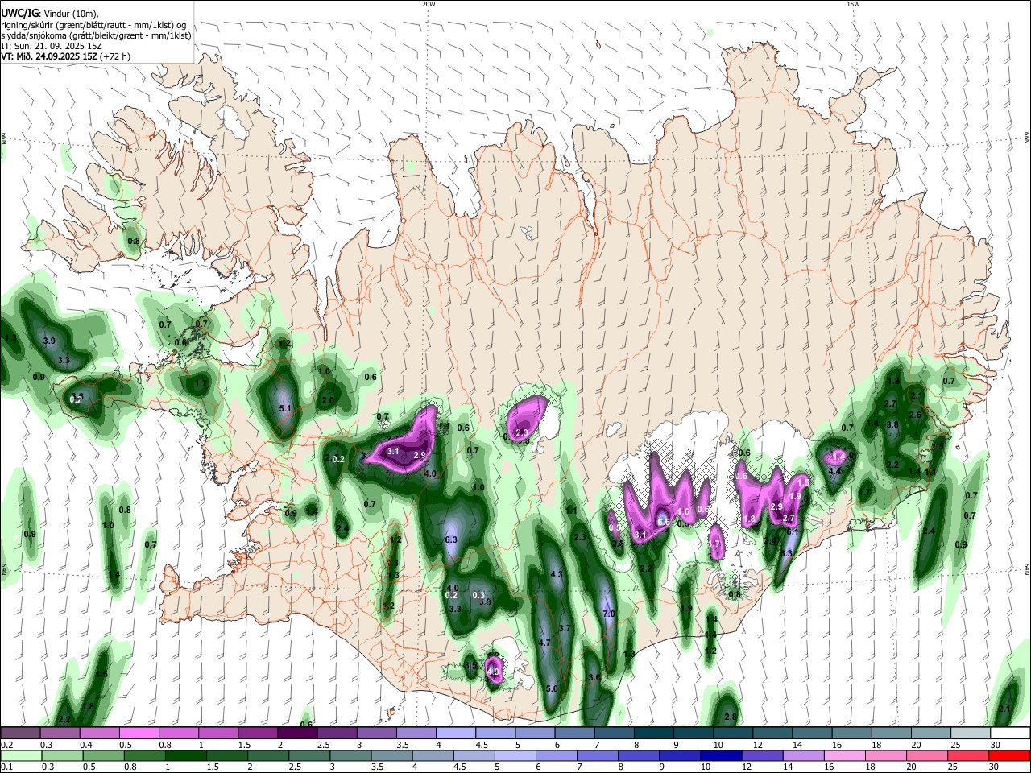Click the slydda/snjókoma legend description line
The image size is (1031, 773).
(x=96, y=35)
